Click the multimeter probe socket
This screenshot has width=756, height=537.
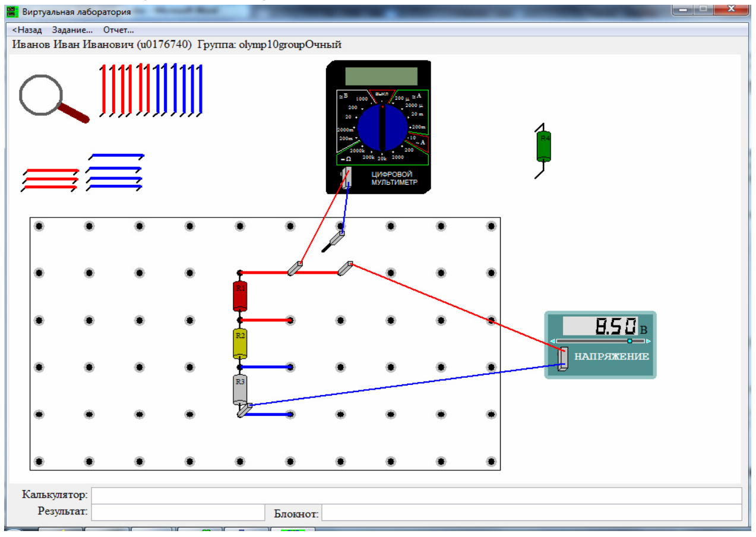click(x=346, y=178)
